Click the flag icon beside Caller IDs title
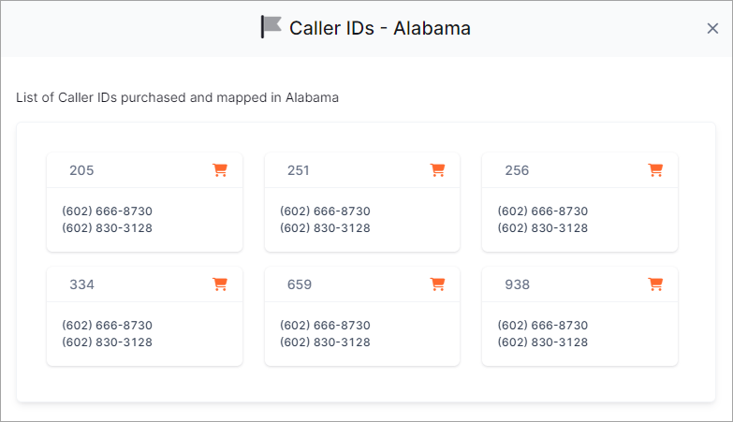This screenshot has height=422, width=733. pos(271,26)
